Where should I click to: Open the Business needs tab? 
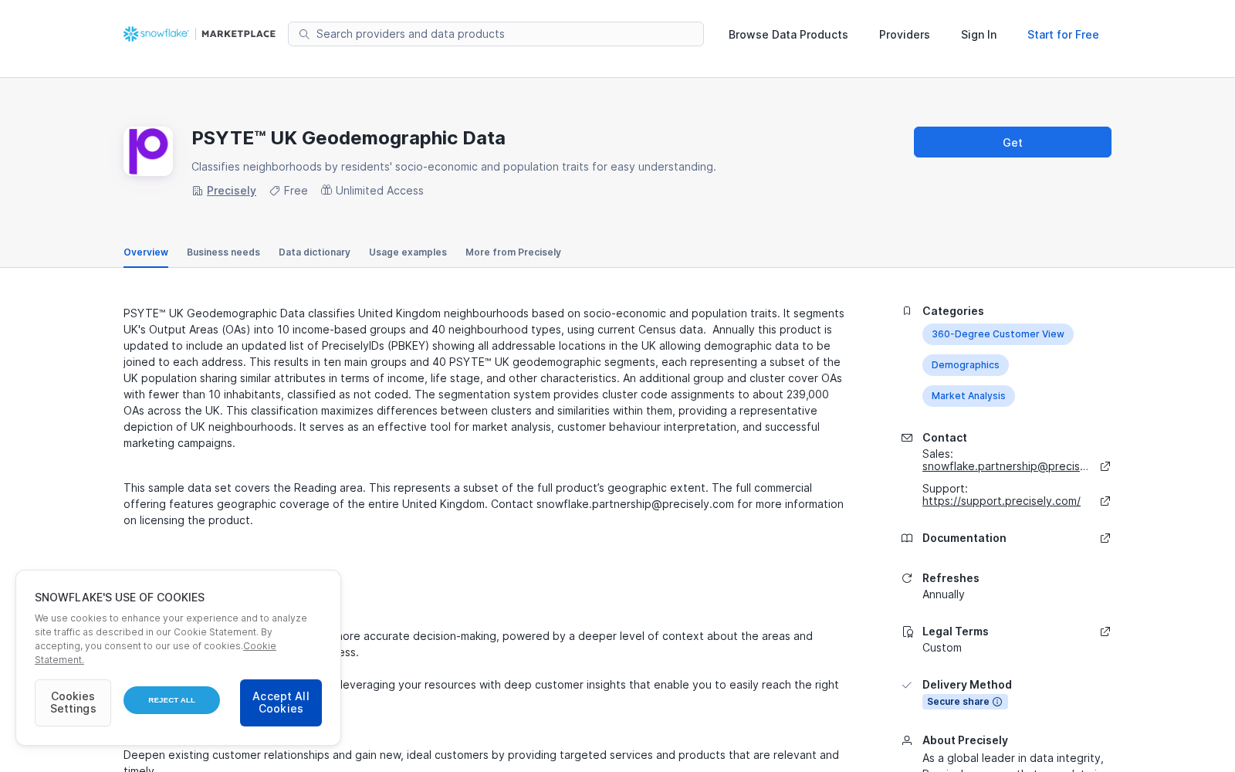(223, 252)
